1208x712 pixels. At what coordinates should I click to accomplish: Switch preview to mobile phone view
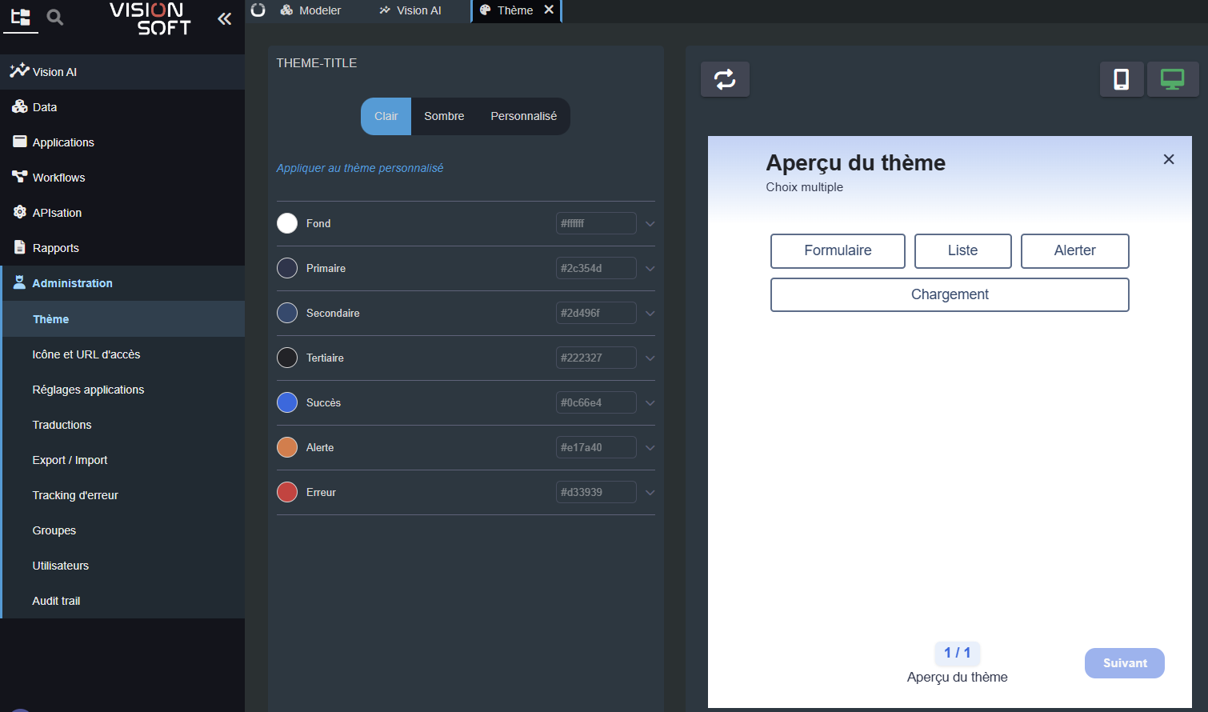pos(1121,79)
